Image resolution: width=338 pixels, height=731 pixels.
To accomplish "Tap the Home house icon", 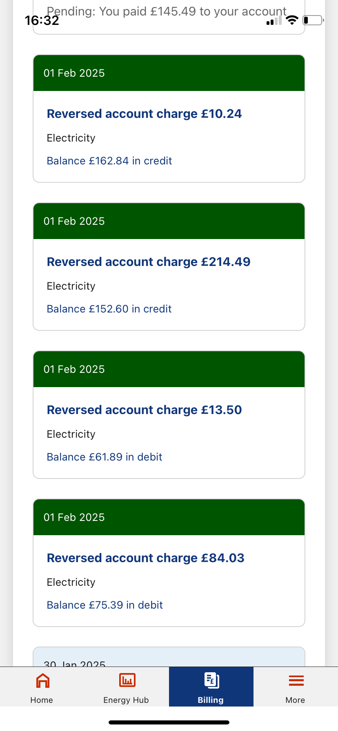I will 43,680.
